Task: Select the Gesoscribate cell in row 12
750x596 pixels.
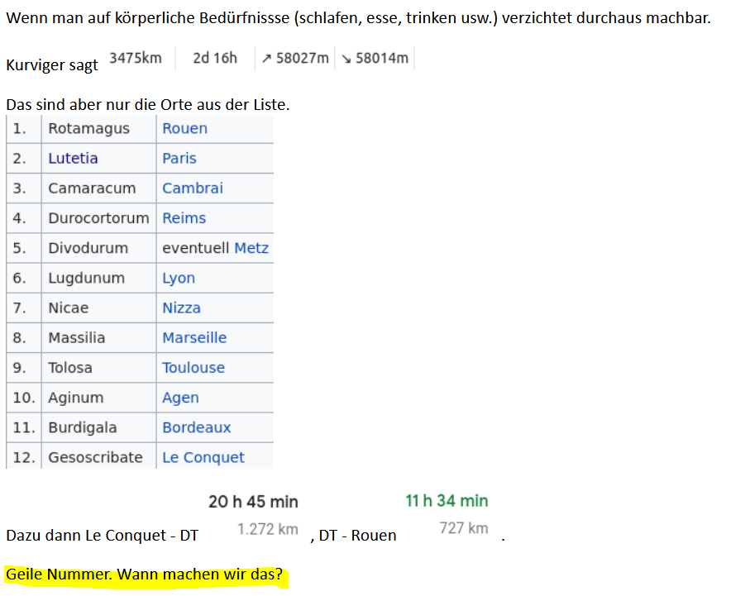Action: pyautogui.click(x=95, y=457)
